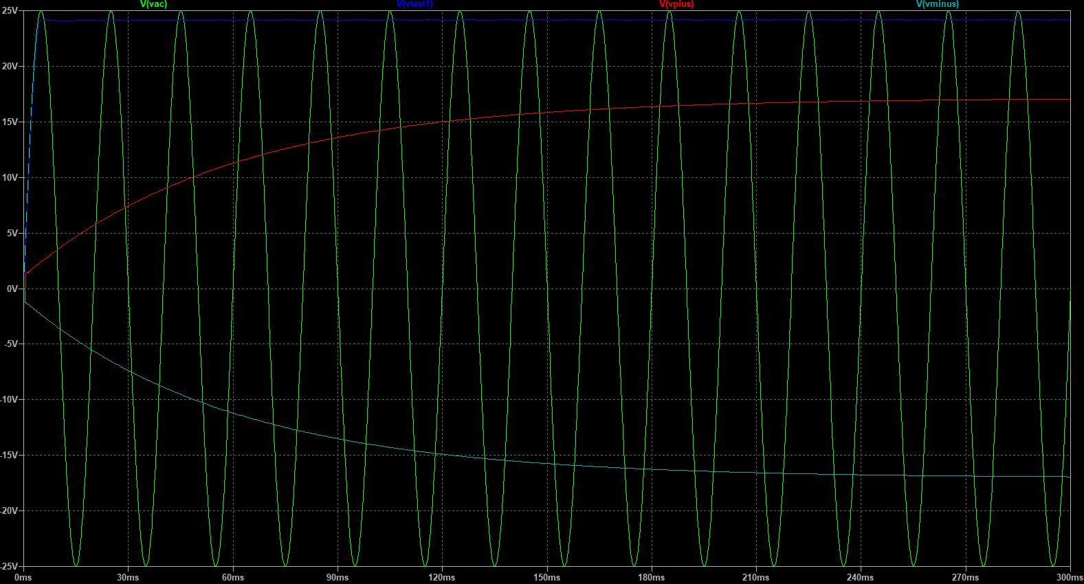Select the cyan V(vminus) trace label
The width and height of the screenshot is (1084, 584).
pos(937,4)
